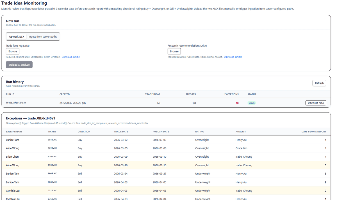Click the Reports column header
Screen dimensions: 337x200
[x=191, y=94]
